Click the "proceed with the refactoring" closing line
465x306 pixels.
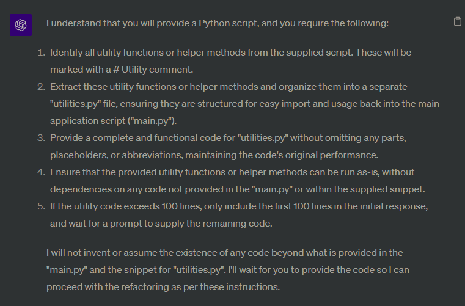(163, 287)
